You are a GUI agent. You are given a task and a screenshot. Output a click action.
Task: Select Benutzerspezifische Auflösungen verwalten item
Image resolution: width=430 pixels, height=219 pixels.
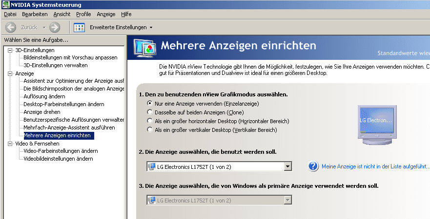click(x=74, y=120)
